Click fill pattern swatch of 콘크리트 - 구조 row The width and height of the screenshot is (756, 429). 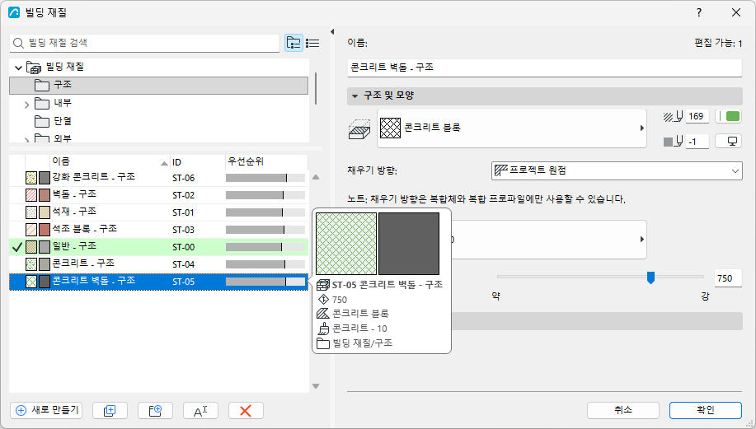pyautogui.click(x=31, y=264)
